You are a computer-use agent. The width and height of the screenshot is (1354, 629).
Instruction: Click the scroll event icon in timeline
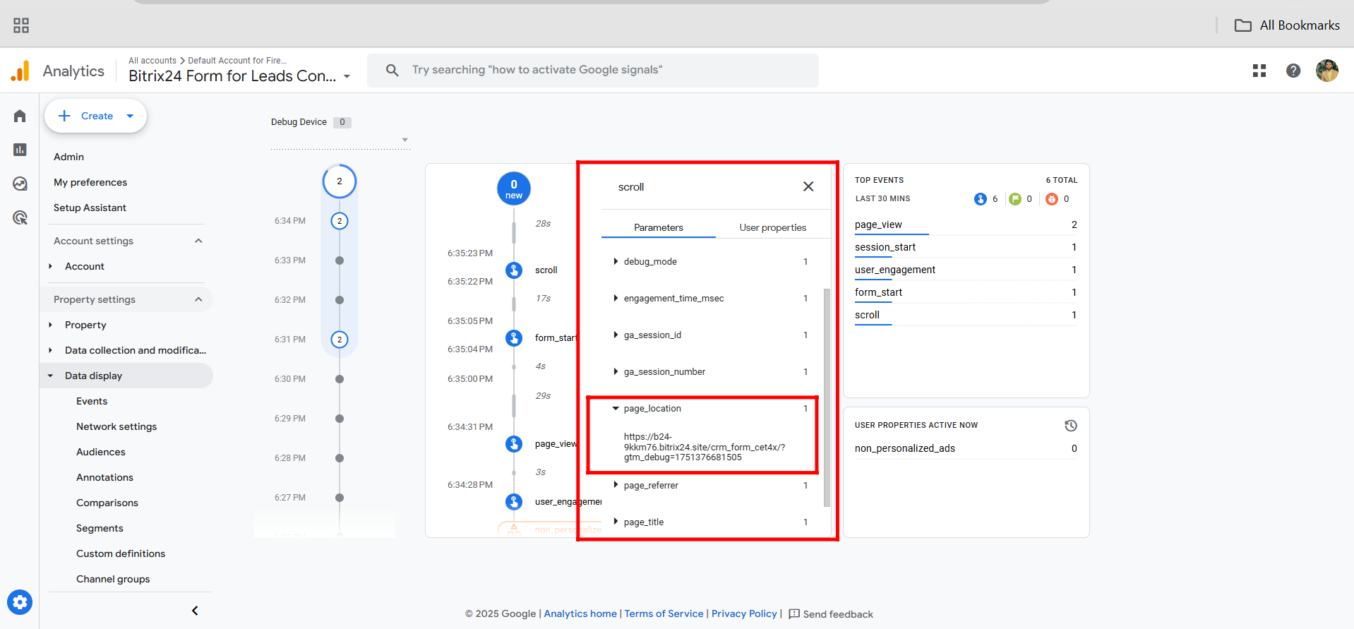(514, 270)
